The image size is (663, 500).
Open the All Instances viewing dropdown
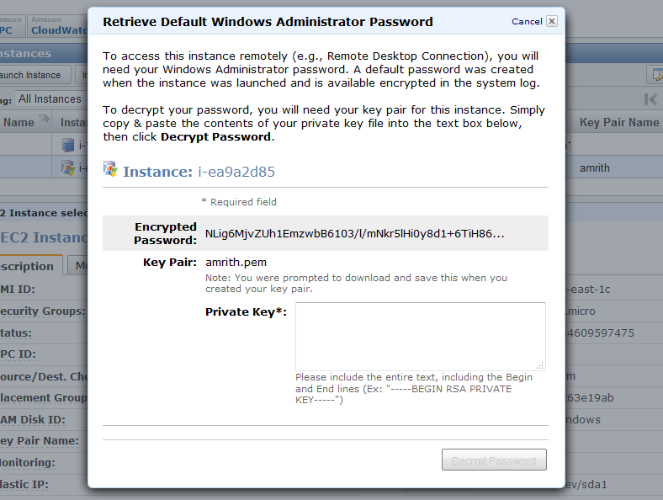(50, 99)
